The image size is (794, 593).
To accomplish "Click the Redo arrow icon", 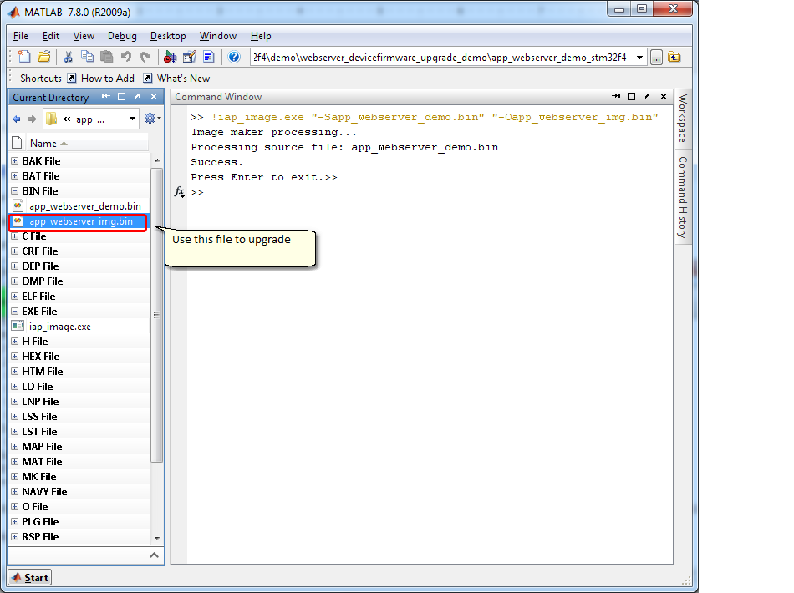I will click(145, 57).
